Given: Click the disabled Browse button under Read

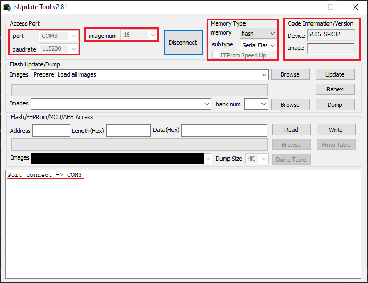Looking at the screenshot, I should [291, 145].
